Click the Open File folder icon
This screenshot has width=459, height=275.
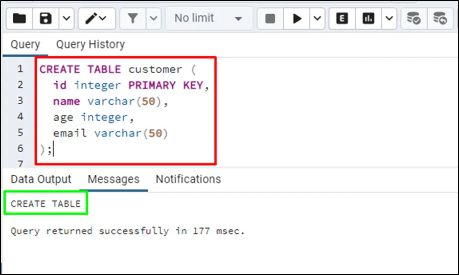tap(19, 19)
